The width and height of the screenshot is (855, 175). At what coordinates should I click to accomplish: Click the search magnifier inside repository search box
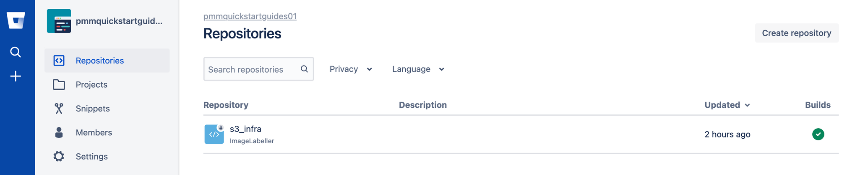tap(304, 69)
